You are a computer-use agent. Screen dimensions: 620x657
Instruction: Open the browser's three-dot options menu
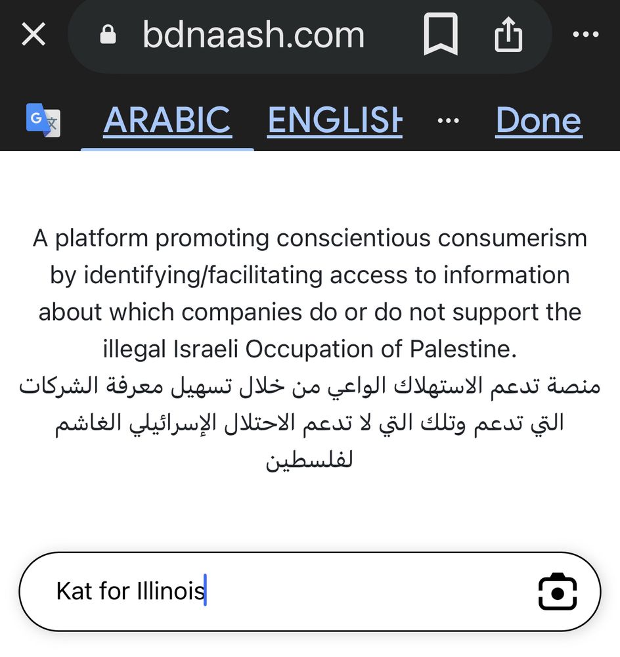pyautogui.click(x=586, y=34)
